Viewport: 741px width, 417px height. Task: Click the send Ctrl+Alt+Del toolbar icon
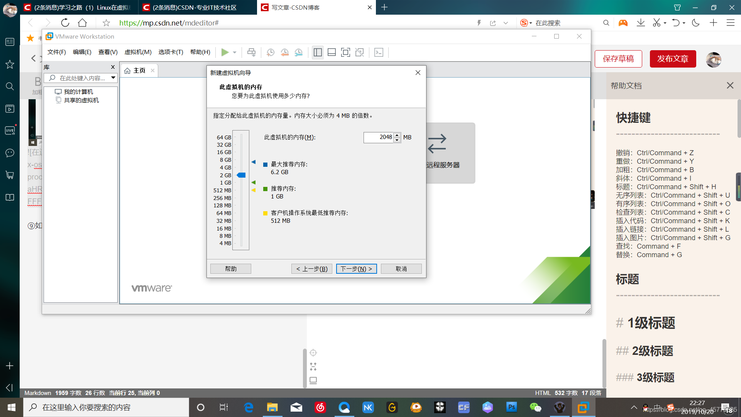point(251,52)
